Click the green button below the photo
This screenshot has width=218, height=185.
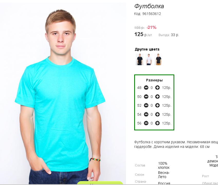point(100,183)
